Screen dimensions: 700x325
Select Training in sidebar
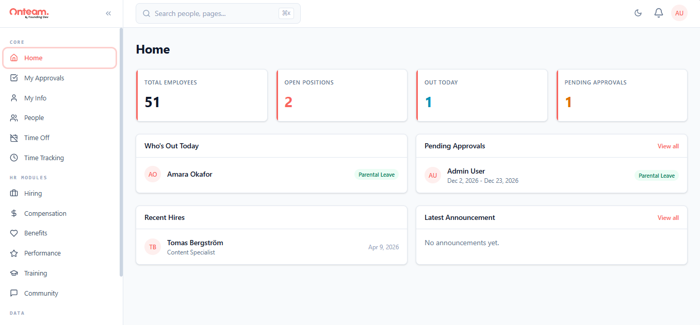(x=60, y=273)
